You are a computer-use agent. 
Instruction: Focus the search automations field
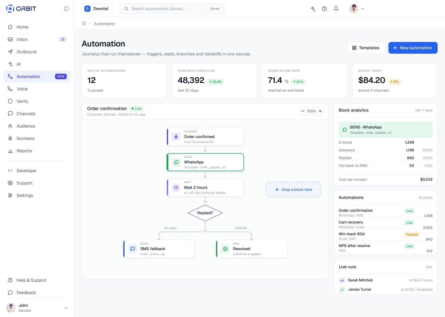pyautogui.click(x=172, y=9)
